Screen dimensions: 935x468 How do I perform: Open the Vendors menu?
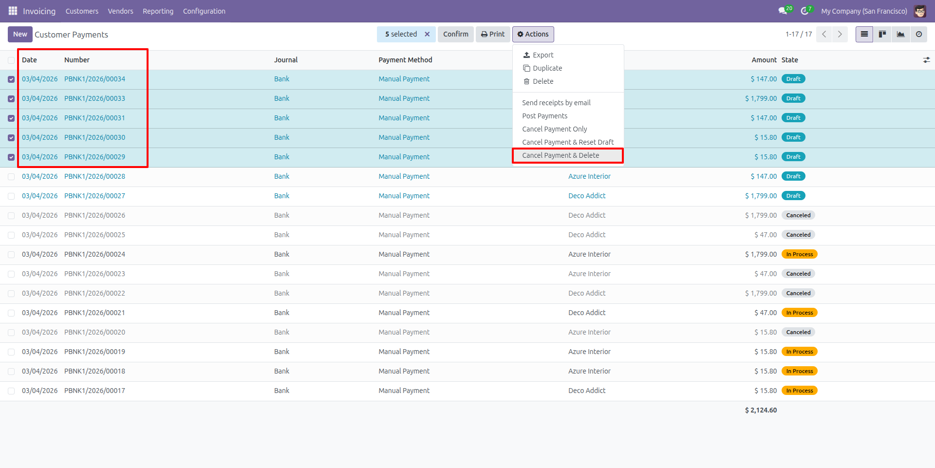[x=120, y=11]
